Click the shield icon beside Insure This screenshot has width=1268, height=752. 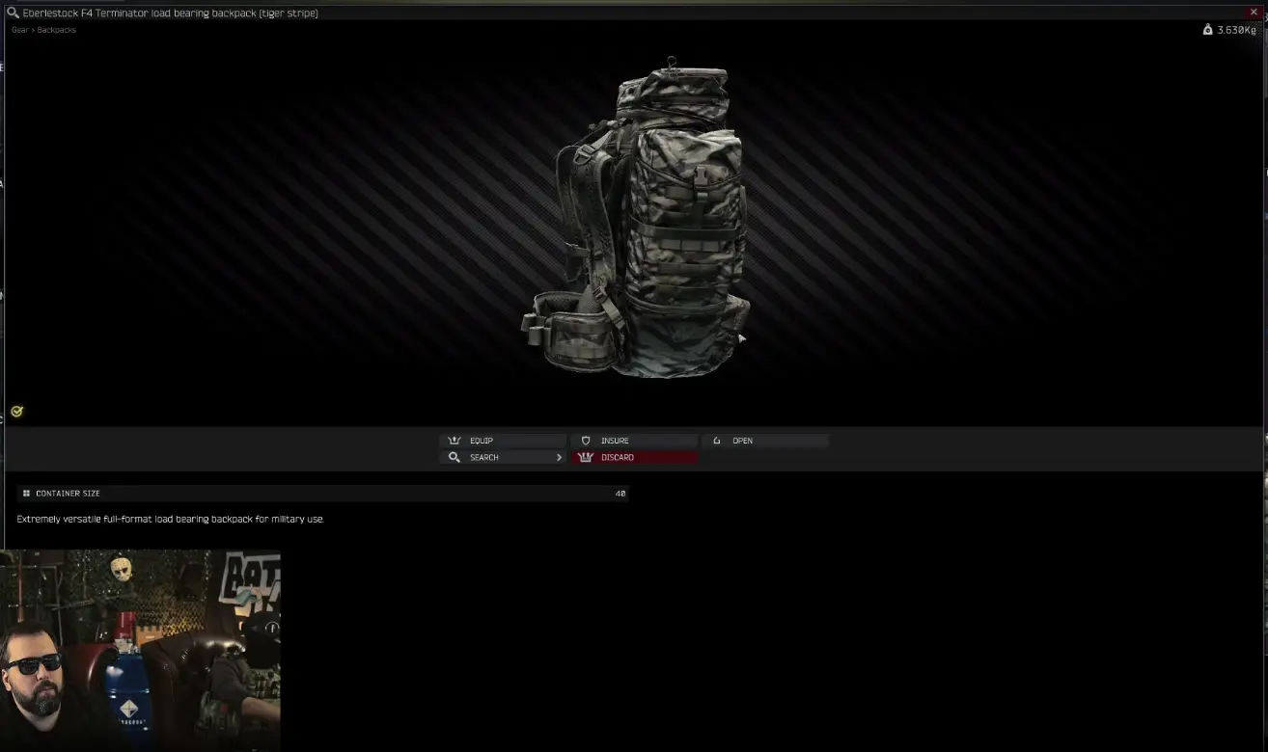click(x=586, y=441)
